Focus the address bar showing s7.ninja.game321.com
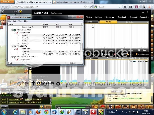 (47, 7)
